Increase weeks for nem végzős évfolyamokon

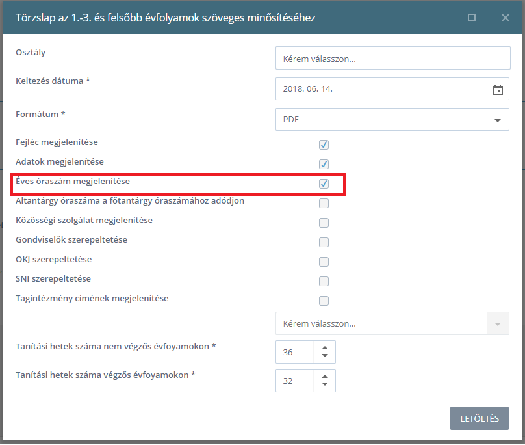coord(325,348)
